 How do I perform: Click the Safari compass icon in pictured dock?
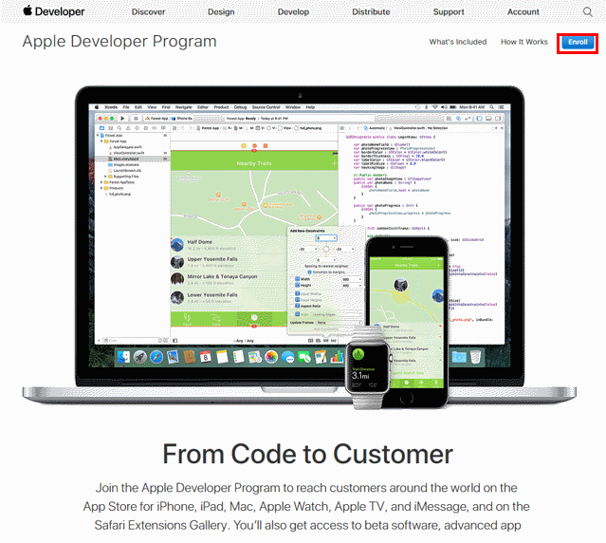pyautogui.click(x=156, y=357)
